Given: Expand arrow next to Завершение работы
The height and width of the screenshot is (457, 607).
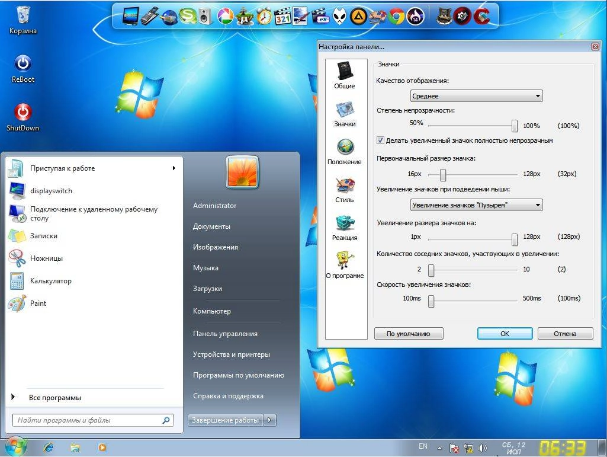Looking at the screenshot, I should tap(269, 420).
